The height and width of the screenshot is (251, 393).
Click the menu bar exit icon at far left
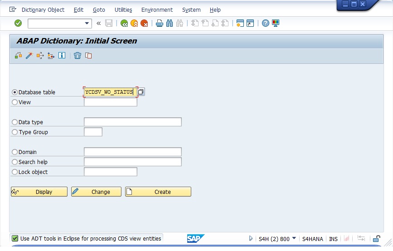click(13, 10)
